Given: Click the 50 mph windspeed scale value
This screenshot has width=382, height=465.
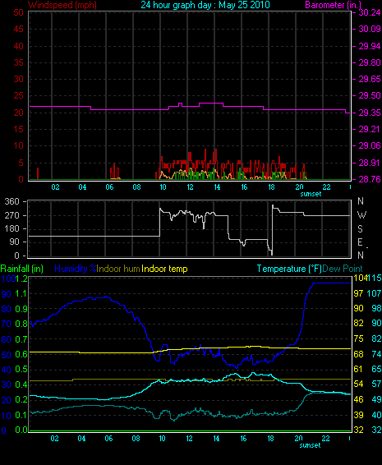Looking at the screenshot, I should coord(18,12).
